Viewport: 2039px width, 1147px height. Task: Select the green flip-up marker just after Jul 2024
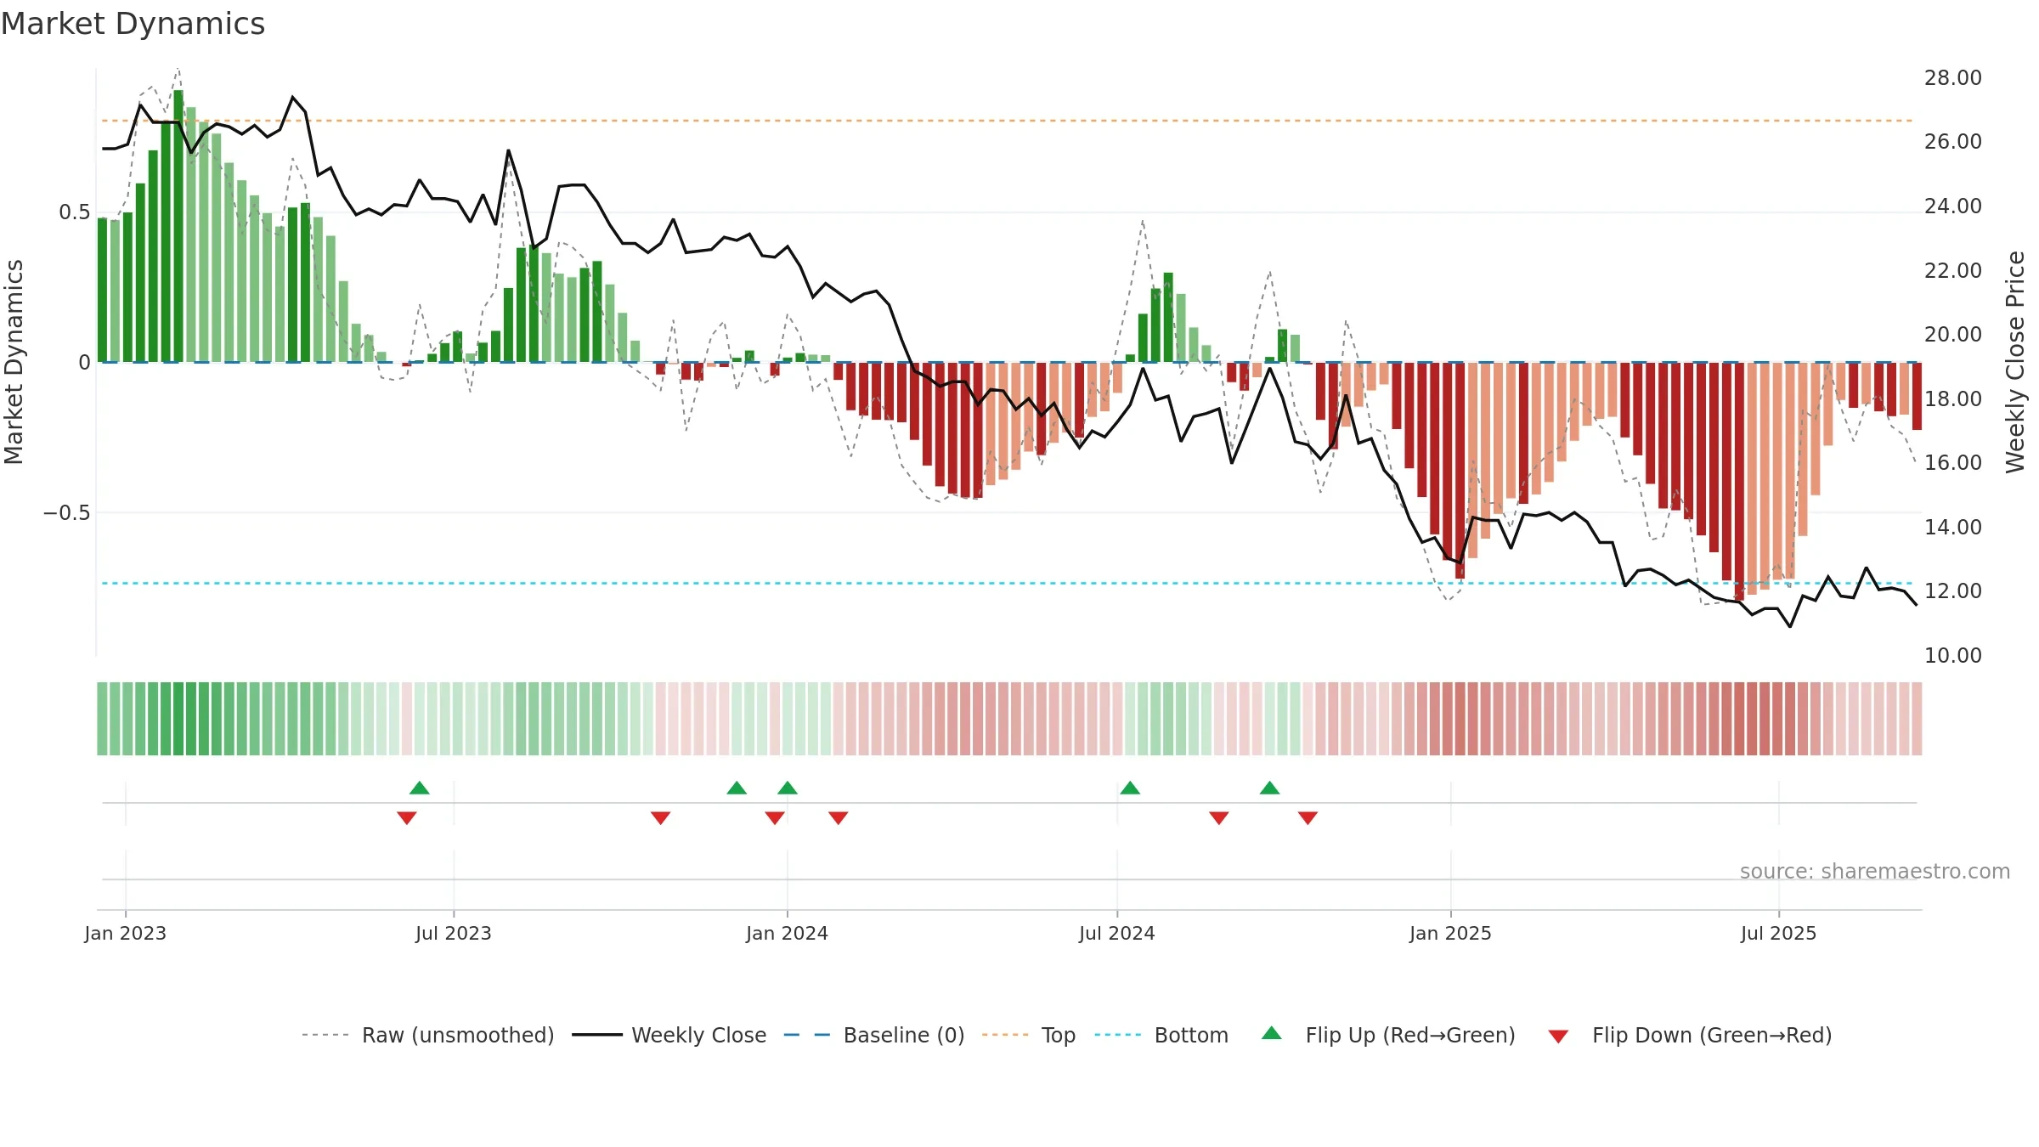tap(1130, 788)
